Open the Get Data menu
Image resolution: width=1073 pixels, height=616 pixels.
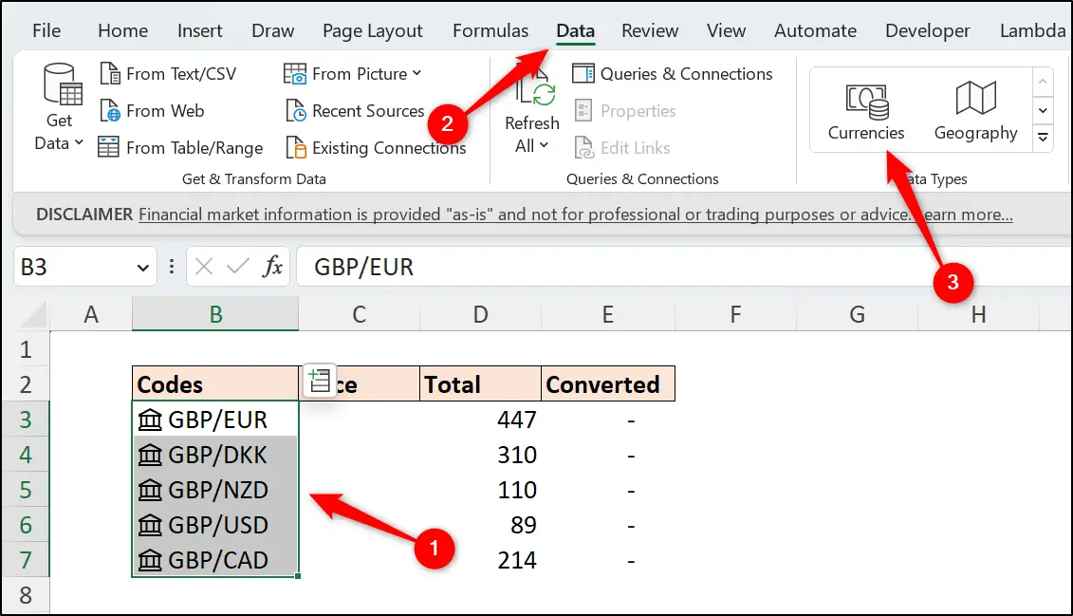[59, 107]
